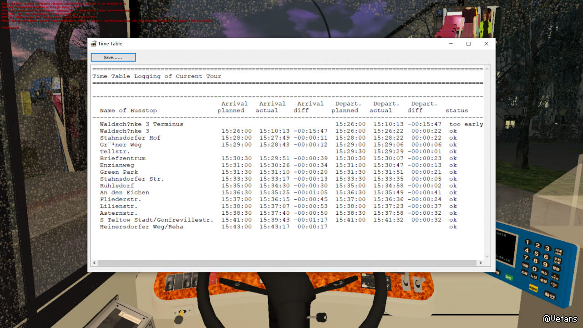Click the 확인 confirm key on ticket machine
This screenshot has height=328, width=583.
(550, 296)
